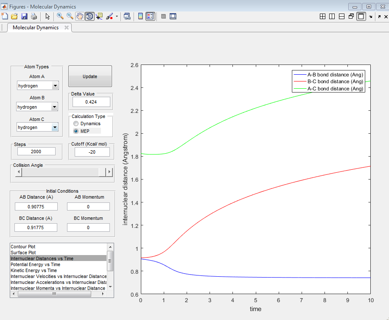Tile figures in a grid layout

(x=322, y=16)
